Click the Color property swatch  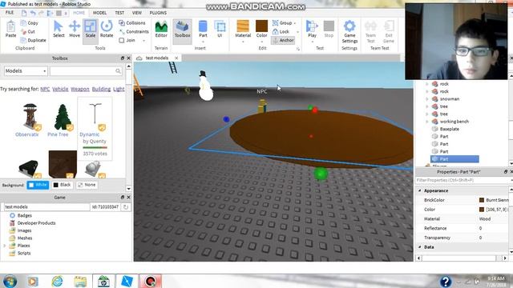coord(481,210)
